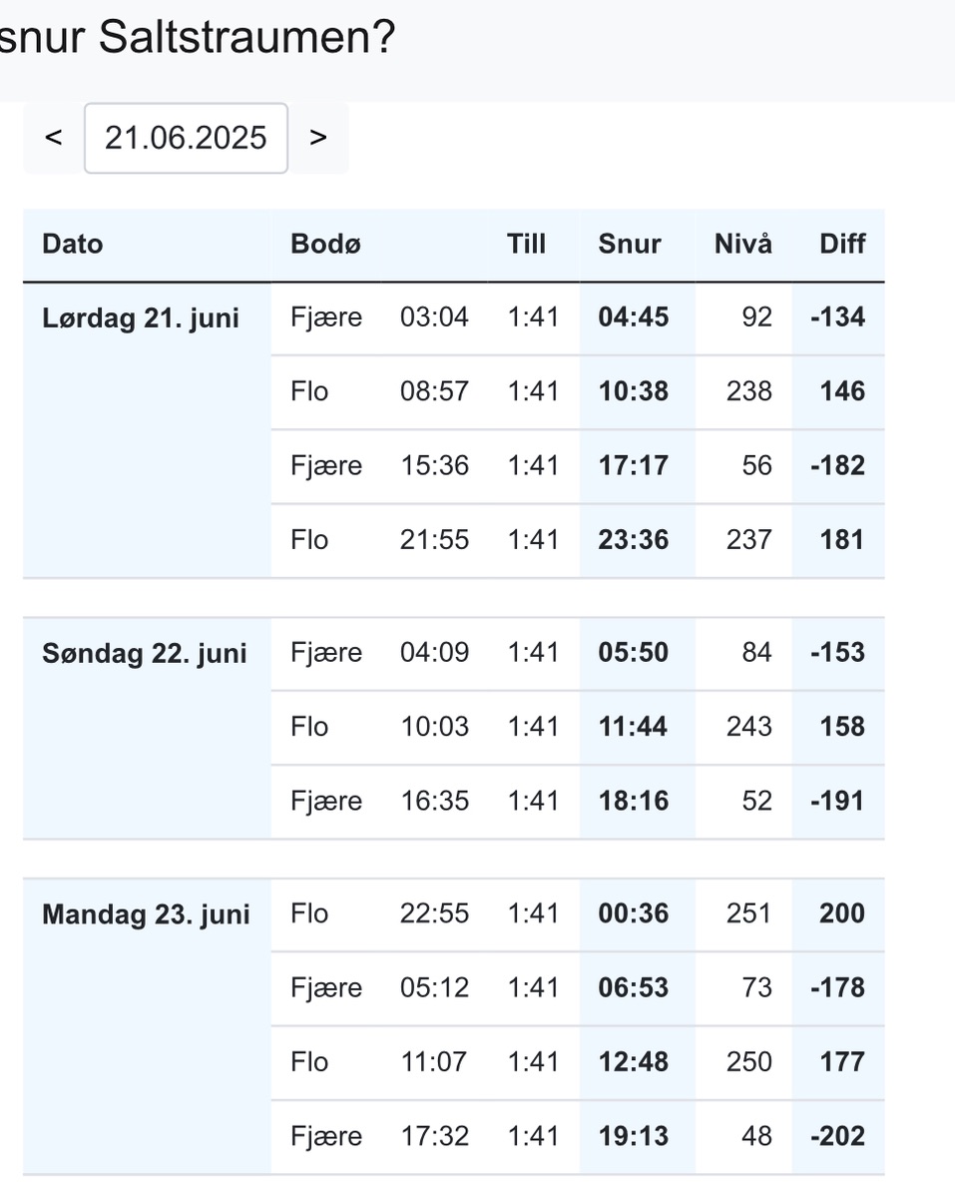
Task: Select the Lørdag 21. juni date cell
Action: pos(141,318)
